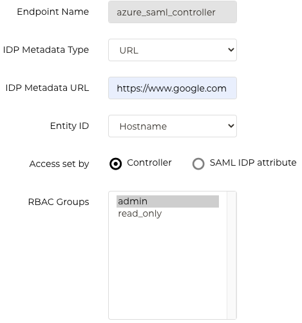Click the RBAC Groups label
The image size is (302, 323).
pos(59,202)
